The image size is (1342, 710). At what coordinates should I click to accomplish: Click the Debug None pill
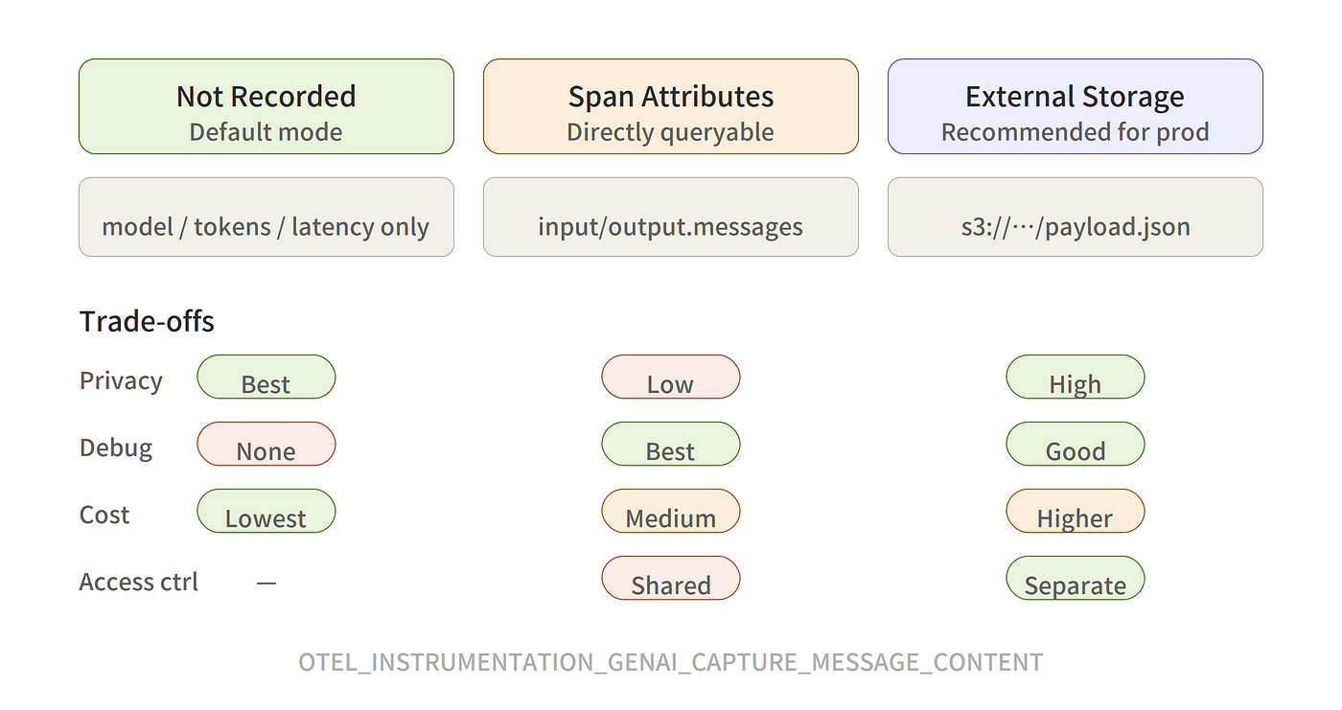pyautogui.click(x=266, y=444)
